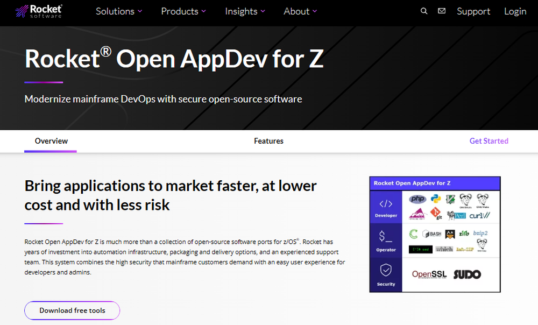The height and width of the screenshot is (325, 538).
Task: Open the Login link
Action: (515, 11)
